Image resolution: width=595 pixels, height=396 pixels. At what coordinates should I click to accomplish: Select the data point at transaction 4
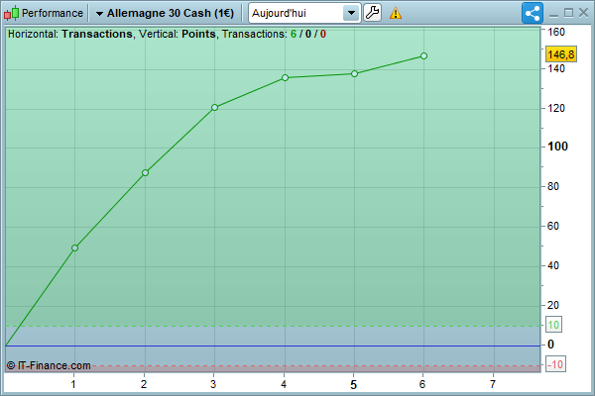285,77
